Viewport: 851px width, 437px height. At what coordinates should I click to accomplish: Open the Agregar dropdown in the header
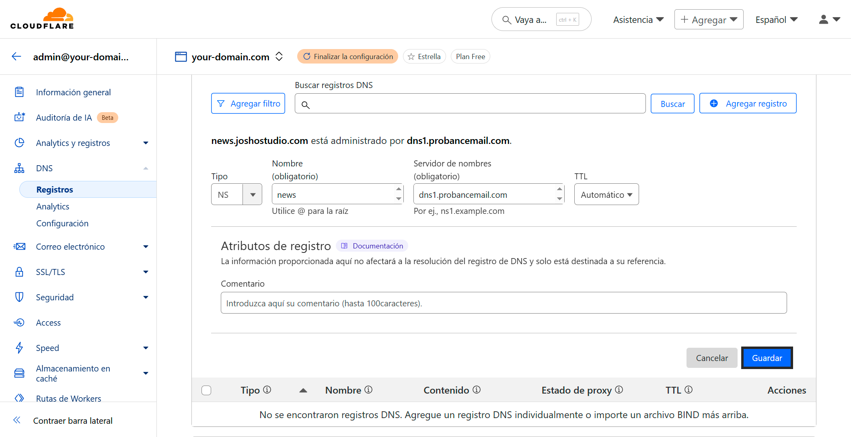tap(709, 19)
